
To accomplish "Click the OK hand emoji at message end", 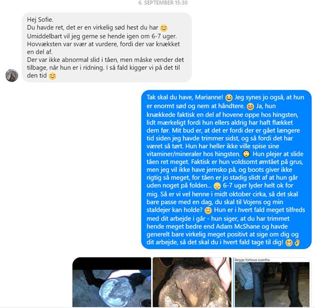I will coord(297,243).
